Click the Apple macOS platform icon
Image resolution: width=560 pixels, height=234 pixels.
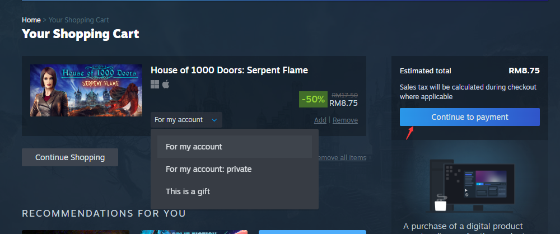point(166,85)
